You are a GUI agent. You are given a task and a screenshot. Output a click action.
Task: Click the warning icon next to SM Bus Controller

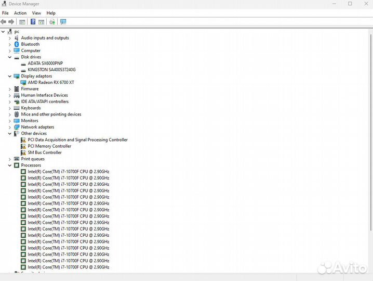(23, 152)
